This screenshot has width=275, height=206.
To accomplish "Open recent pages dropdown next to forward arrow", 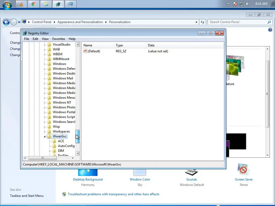I will (x=19, y=22).
